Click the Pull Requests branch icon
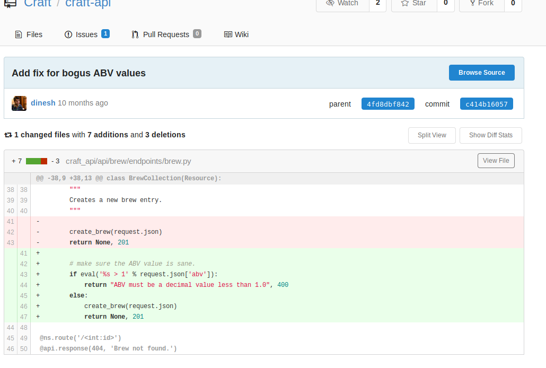Screen dimensions: 546x368 pyautogui.click(x=135, y=34)
